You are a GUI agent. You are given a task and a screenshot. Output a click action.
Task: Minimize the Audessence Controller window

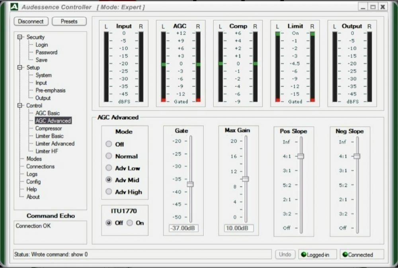click(363, 7)
